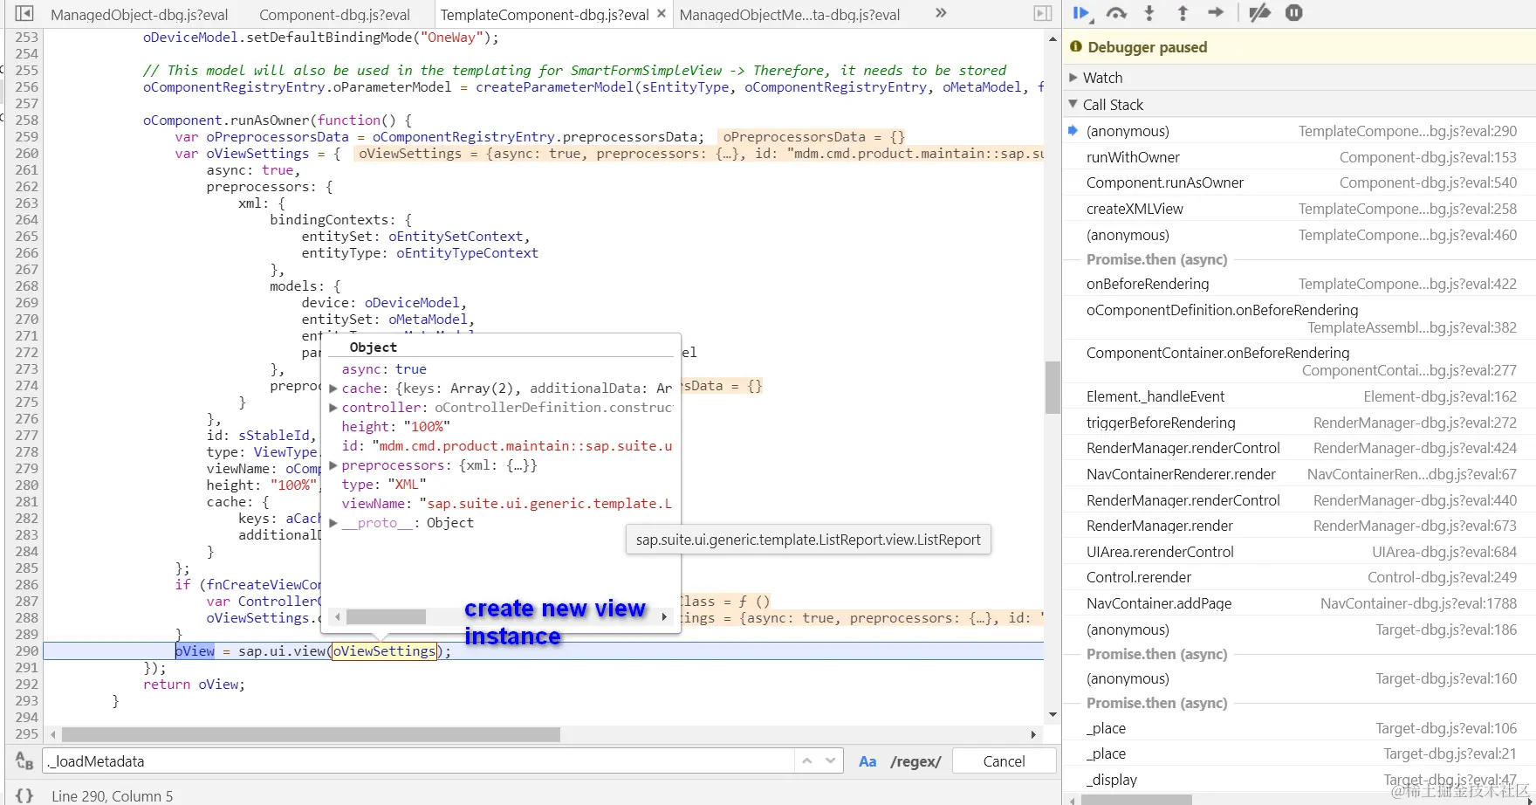Open TemplateCompone...bg.js?eval:258 source link
This screenshot has width=1536, height=805.
tap(1408, 209)
